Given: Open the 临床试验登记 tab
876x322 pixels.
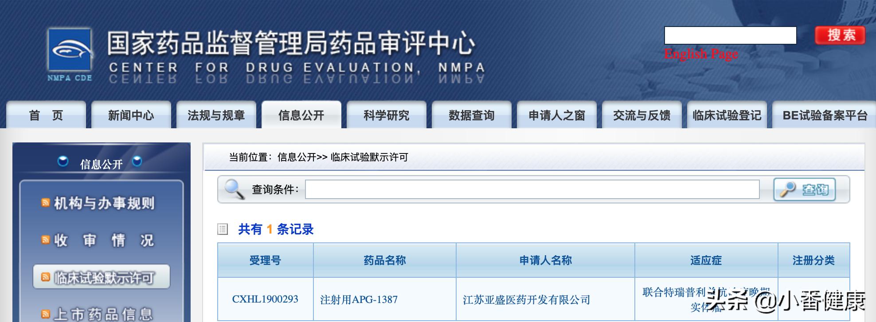Looking at the screenshot, I should pos(727,115).
